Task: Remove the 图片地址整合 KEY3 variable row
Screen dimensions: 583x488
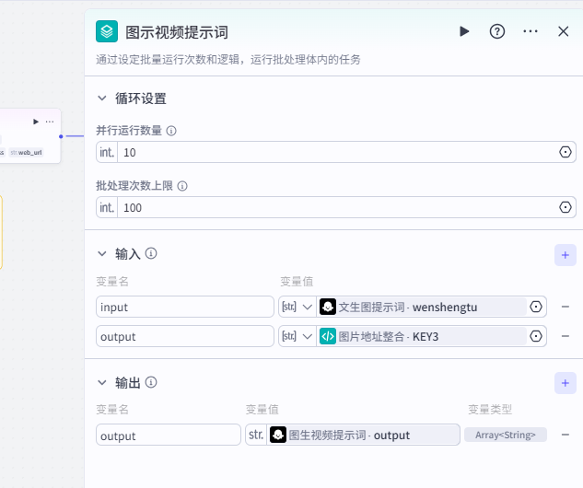Action: pyautogui.click(x=566, y=336)
